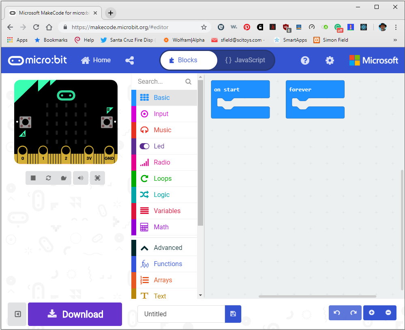Open the Apps bookmark shortcut

pos(17,40)
